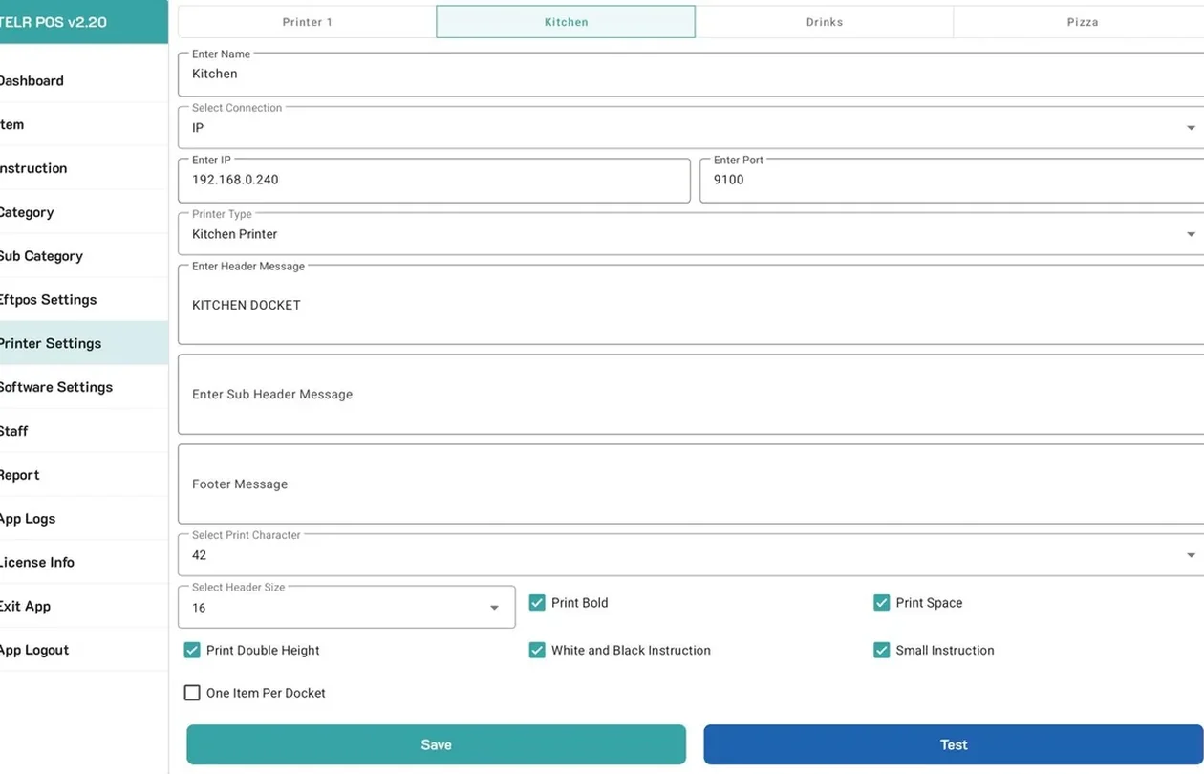Toggle White and Black Instruction checkbox
Image resolution: width=1204 pixels, height=774 pixels.
click(537, 651)
